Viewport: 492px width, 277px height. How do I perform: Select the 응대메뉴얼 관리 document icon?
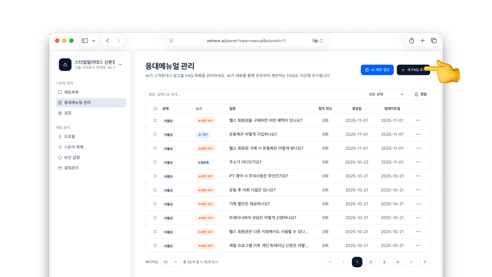tap(59, 102)
